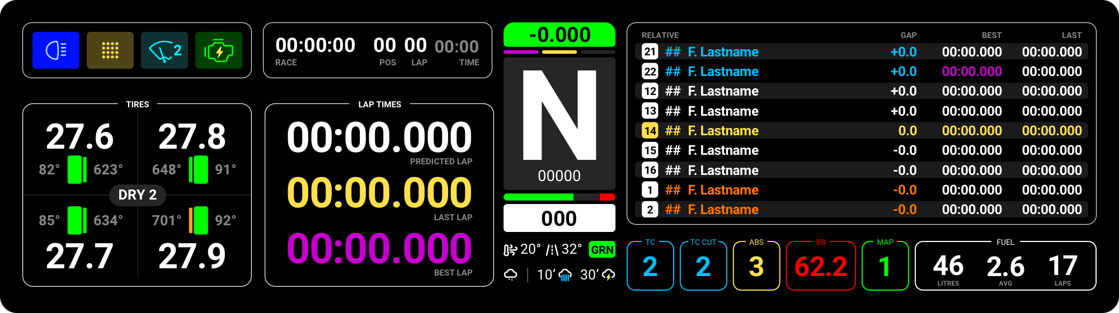Click the blue headlight high-beam icon
The width and height of the screenshot is (1119, 313).
click(x=56, y=50)
